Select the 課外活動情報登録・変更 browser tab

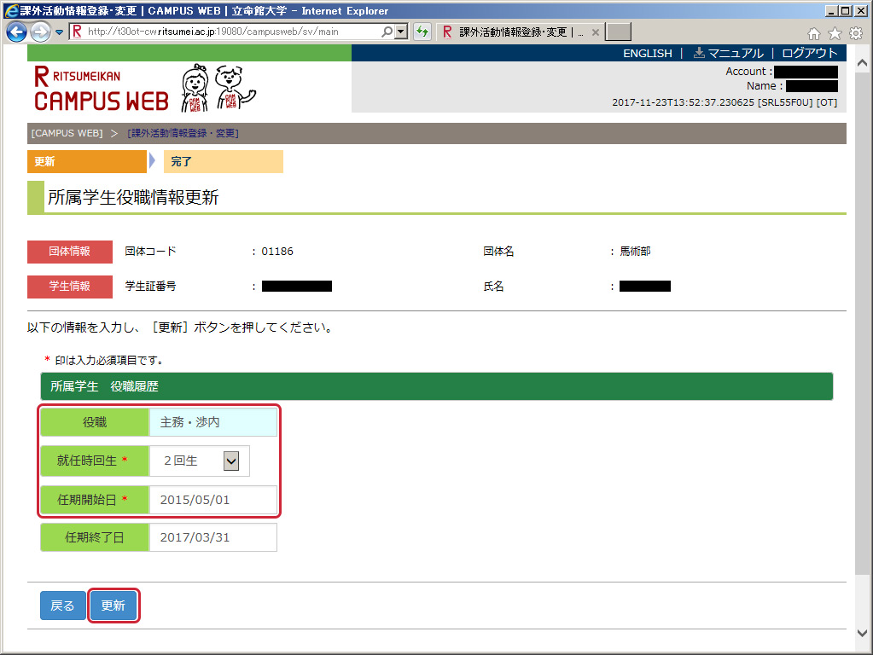512,32
